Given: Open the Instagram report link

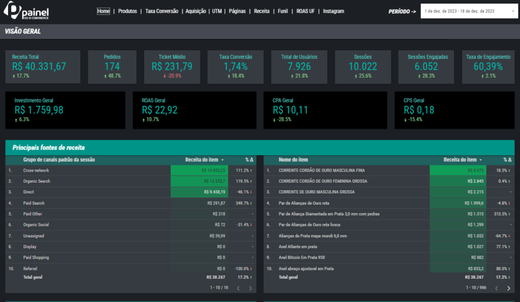Looking at the screenshot, I should pos(333,11).
